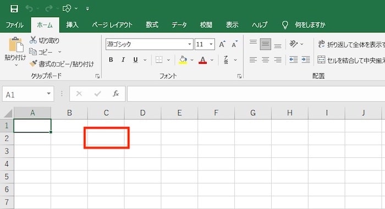Toggle middle vertical alignment
Image resolution: width=385 pixels, height=209 pixels.
point(266,44)
